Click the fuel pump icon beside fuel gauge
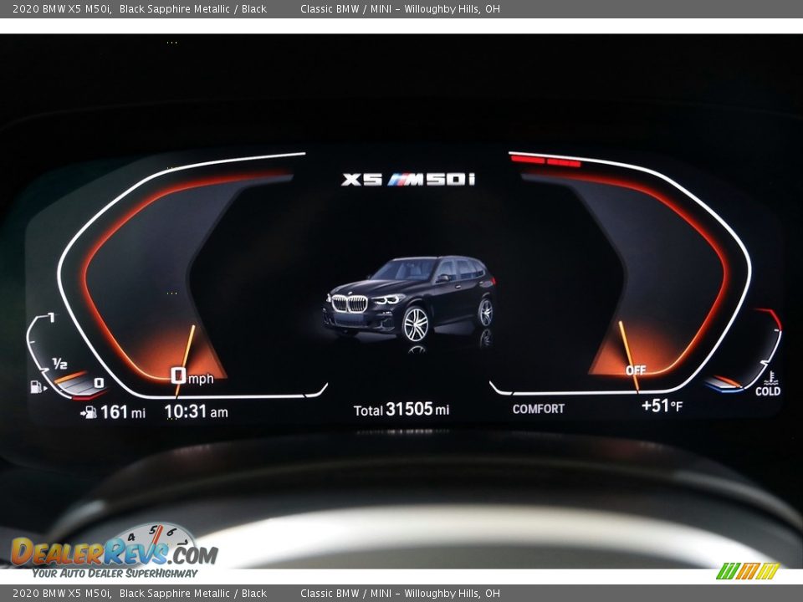The image size is (803, 602). (x=38, y=386)
